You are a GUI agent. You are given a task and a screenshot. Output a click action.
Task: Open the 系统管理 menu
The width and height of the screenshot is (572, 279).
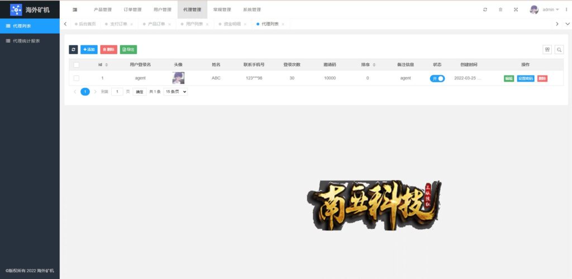[252, 10]
